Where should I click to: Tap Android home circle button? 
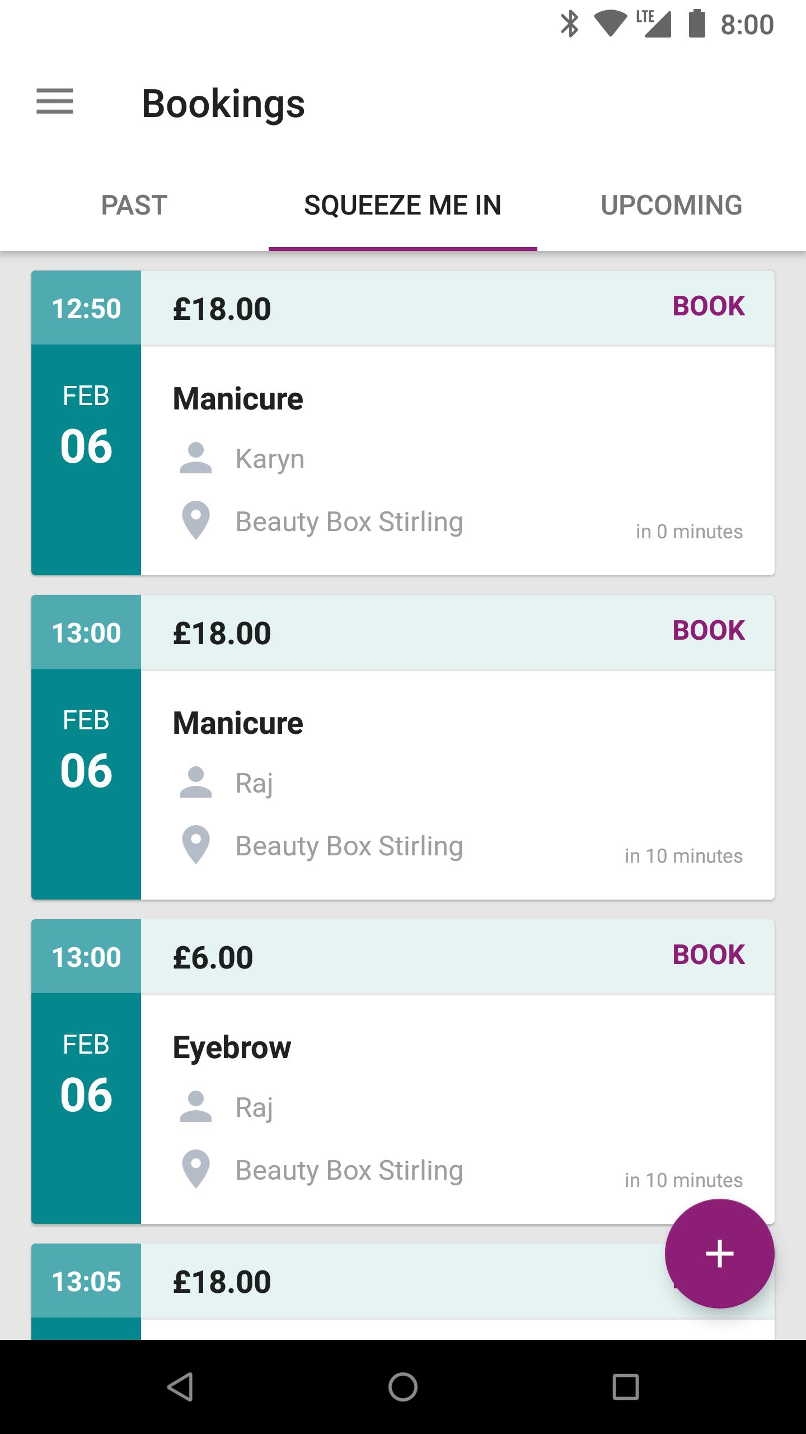403,1387
